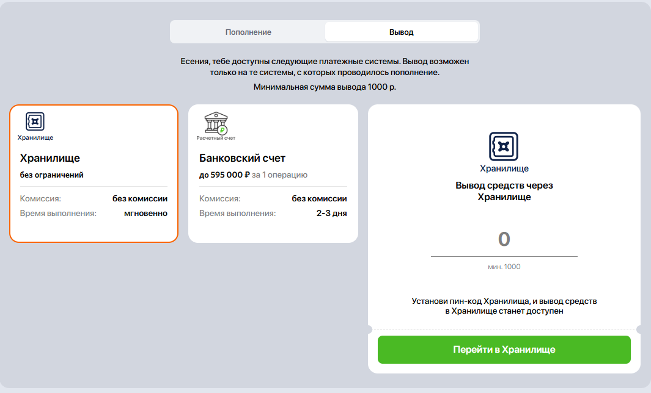Screen dimensions: 651x393
Task: Click "без ограничений" limit text in Хранилище card
Action: [52, 175]
